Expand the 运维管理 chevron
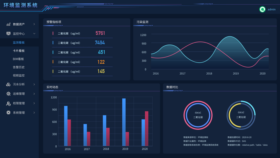 34,93
